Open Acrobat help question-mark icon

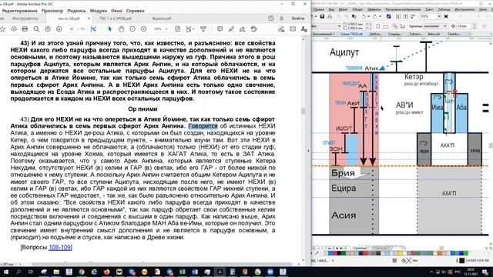coord(271,18)
